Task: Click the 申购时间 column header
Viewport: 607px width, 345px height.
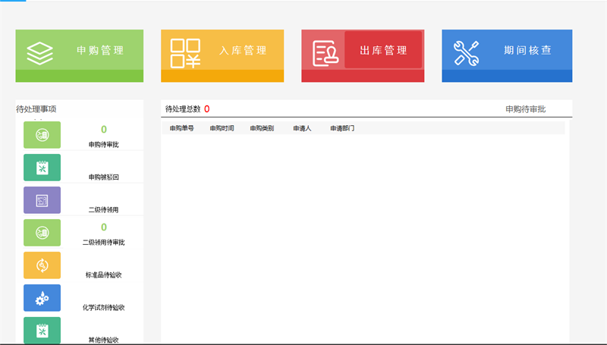Action: (x=222, y=129)
